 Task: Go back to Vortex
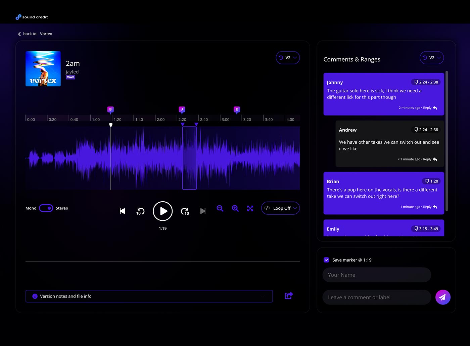(35, 34)
